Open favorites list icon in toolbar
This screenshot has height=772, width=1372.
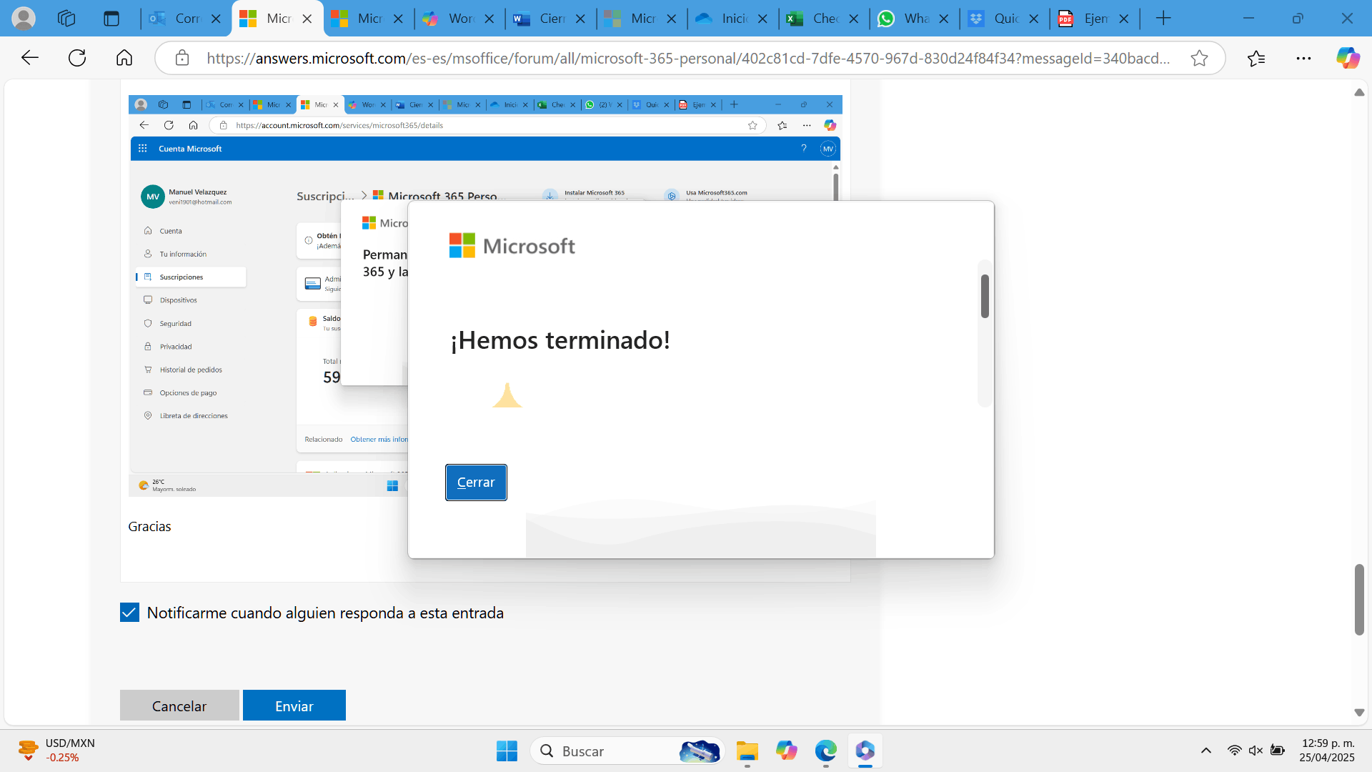tap(1256, 58)
